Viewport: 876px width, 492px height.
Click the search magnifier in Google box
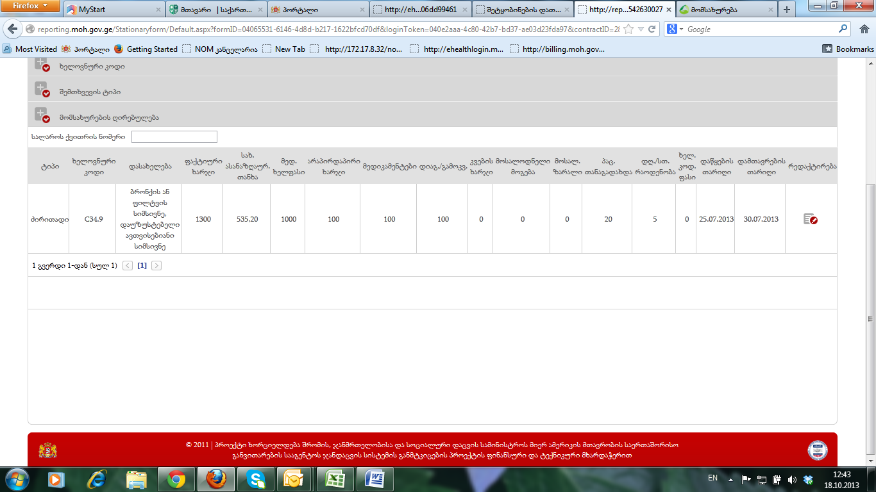click(x=843, y=29)
